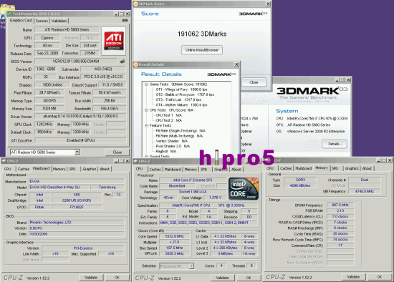Collapse the Game Tests tree node
This screenshot has width=394, height=282.
pyautogui.click(x=146, y=84)
